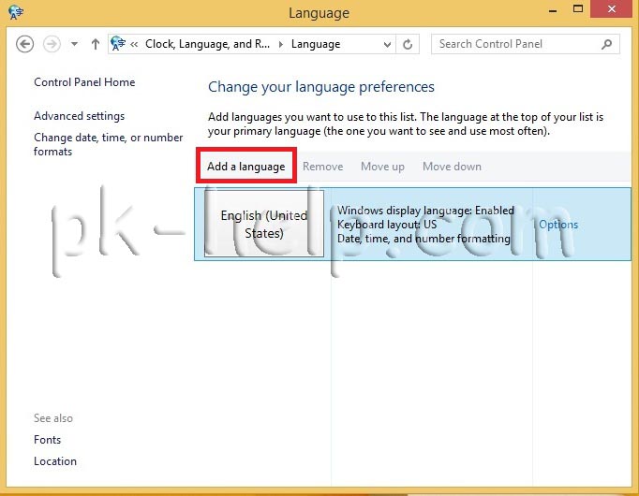Select the English (United States) language tile

(264, 224)
